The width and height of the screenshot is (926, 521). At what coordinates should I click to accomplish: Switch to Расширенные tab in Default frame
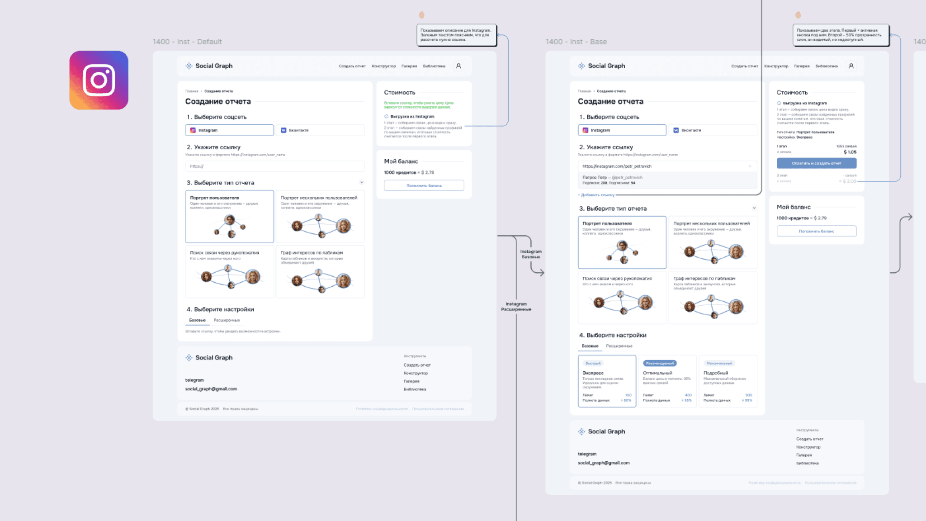coord(227,320)
